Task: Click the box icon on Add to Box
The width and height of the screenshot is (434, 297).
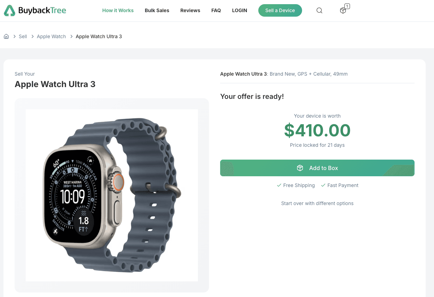Action: pos(300,168)
